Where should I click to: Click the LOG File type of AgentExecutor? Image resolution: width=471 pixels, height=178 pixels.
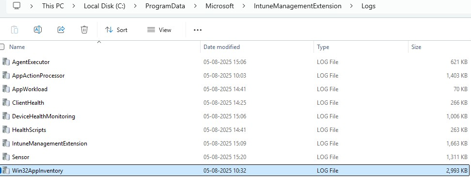[x=328, y=62]
